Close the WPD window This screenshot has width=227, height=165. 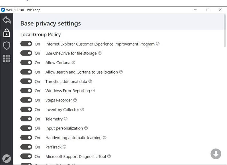click(x=220, y=10)
